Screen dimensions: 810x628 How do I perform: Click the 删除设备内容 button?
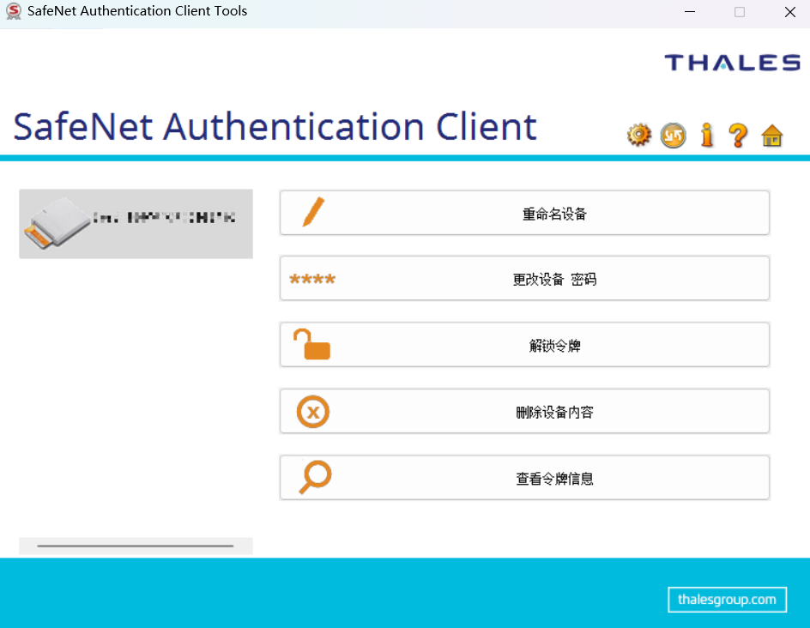(524, 411)
